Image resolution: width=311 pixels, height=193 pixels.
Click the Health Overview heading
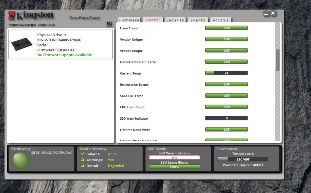[x=93, y=149]
